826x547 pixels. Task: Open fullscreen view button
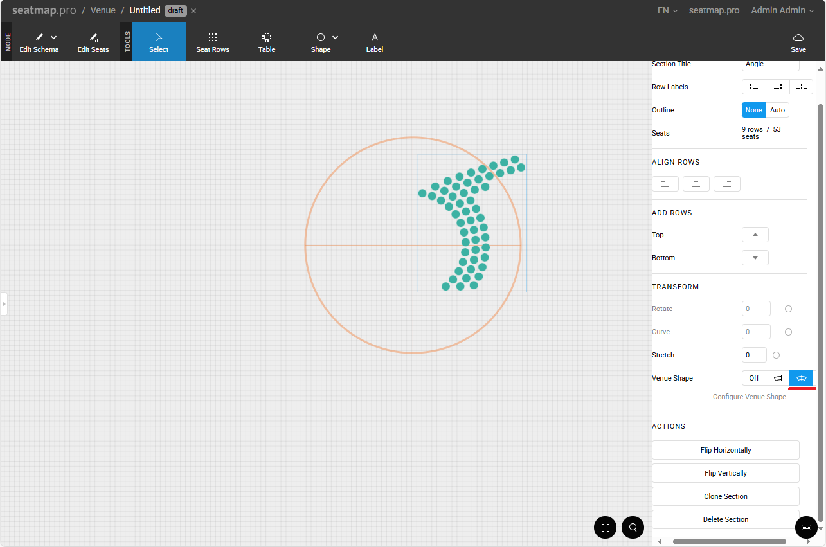(606, 528)
